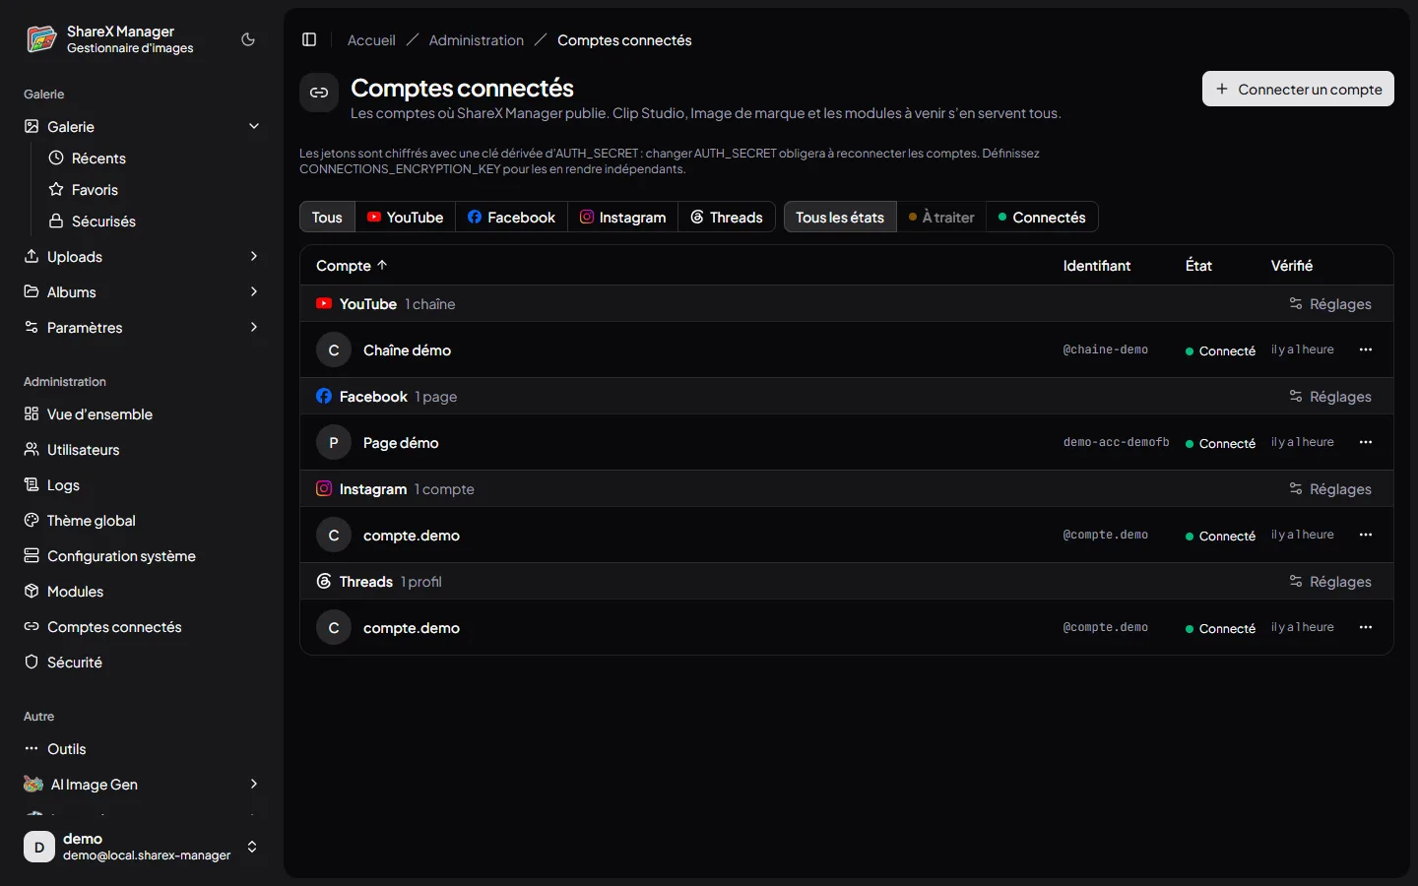Open Comptes connectés in sidebar
The image size is (1418, 886).
pyautogui.click(x=142, y=627)
